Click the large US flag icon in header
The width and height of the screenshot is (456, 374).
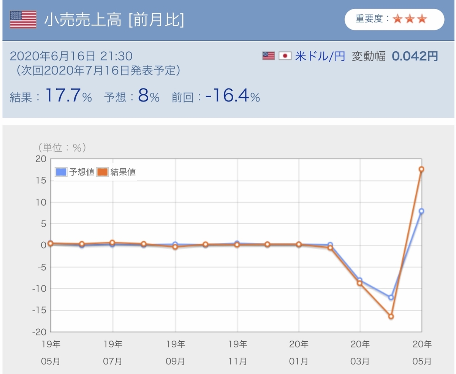click(x=23, y=20)
